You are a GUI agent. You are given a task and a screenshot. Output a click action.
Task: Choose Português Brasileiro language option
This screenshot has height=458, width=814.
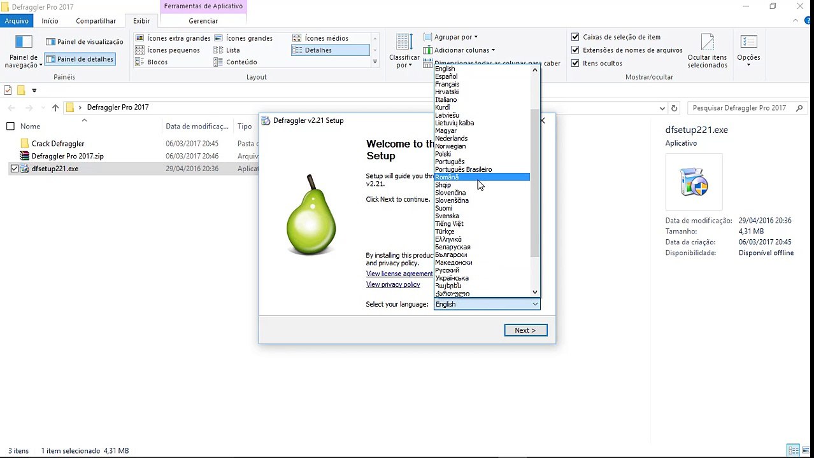tap(464, 169)
